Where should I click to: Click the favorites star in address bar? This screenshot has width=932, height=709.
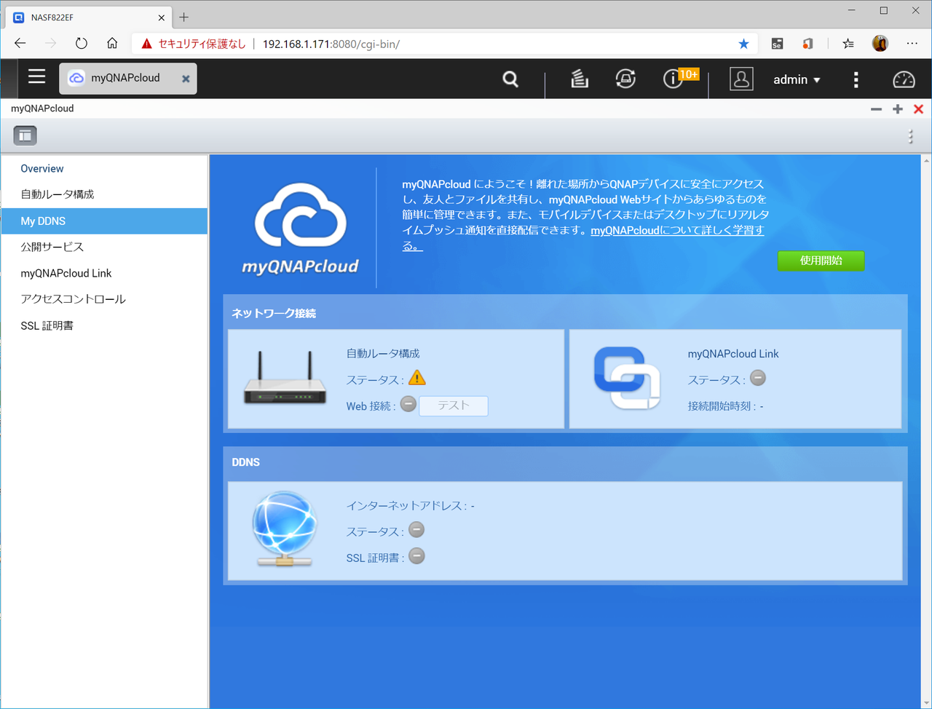click(x=743, y=44)
